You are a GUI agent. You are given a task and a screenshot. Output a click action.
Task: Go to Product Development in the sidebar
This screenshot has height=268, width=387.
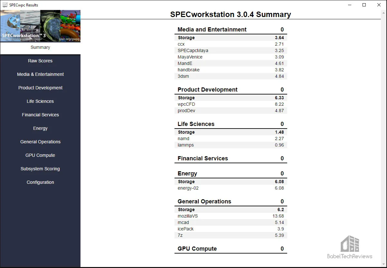pos(40,88)
